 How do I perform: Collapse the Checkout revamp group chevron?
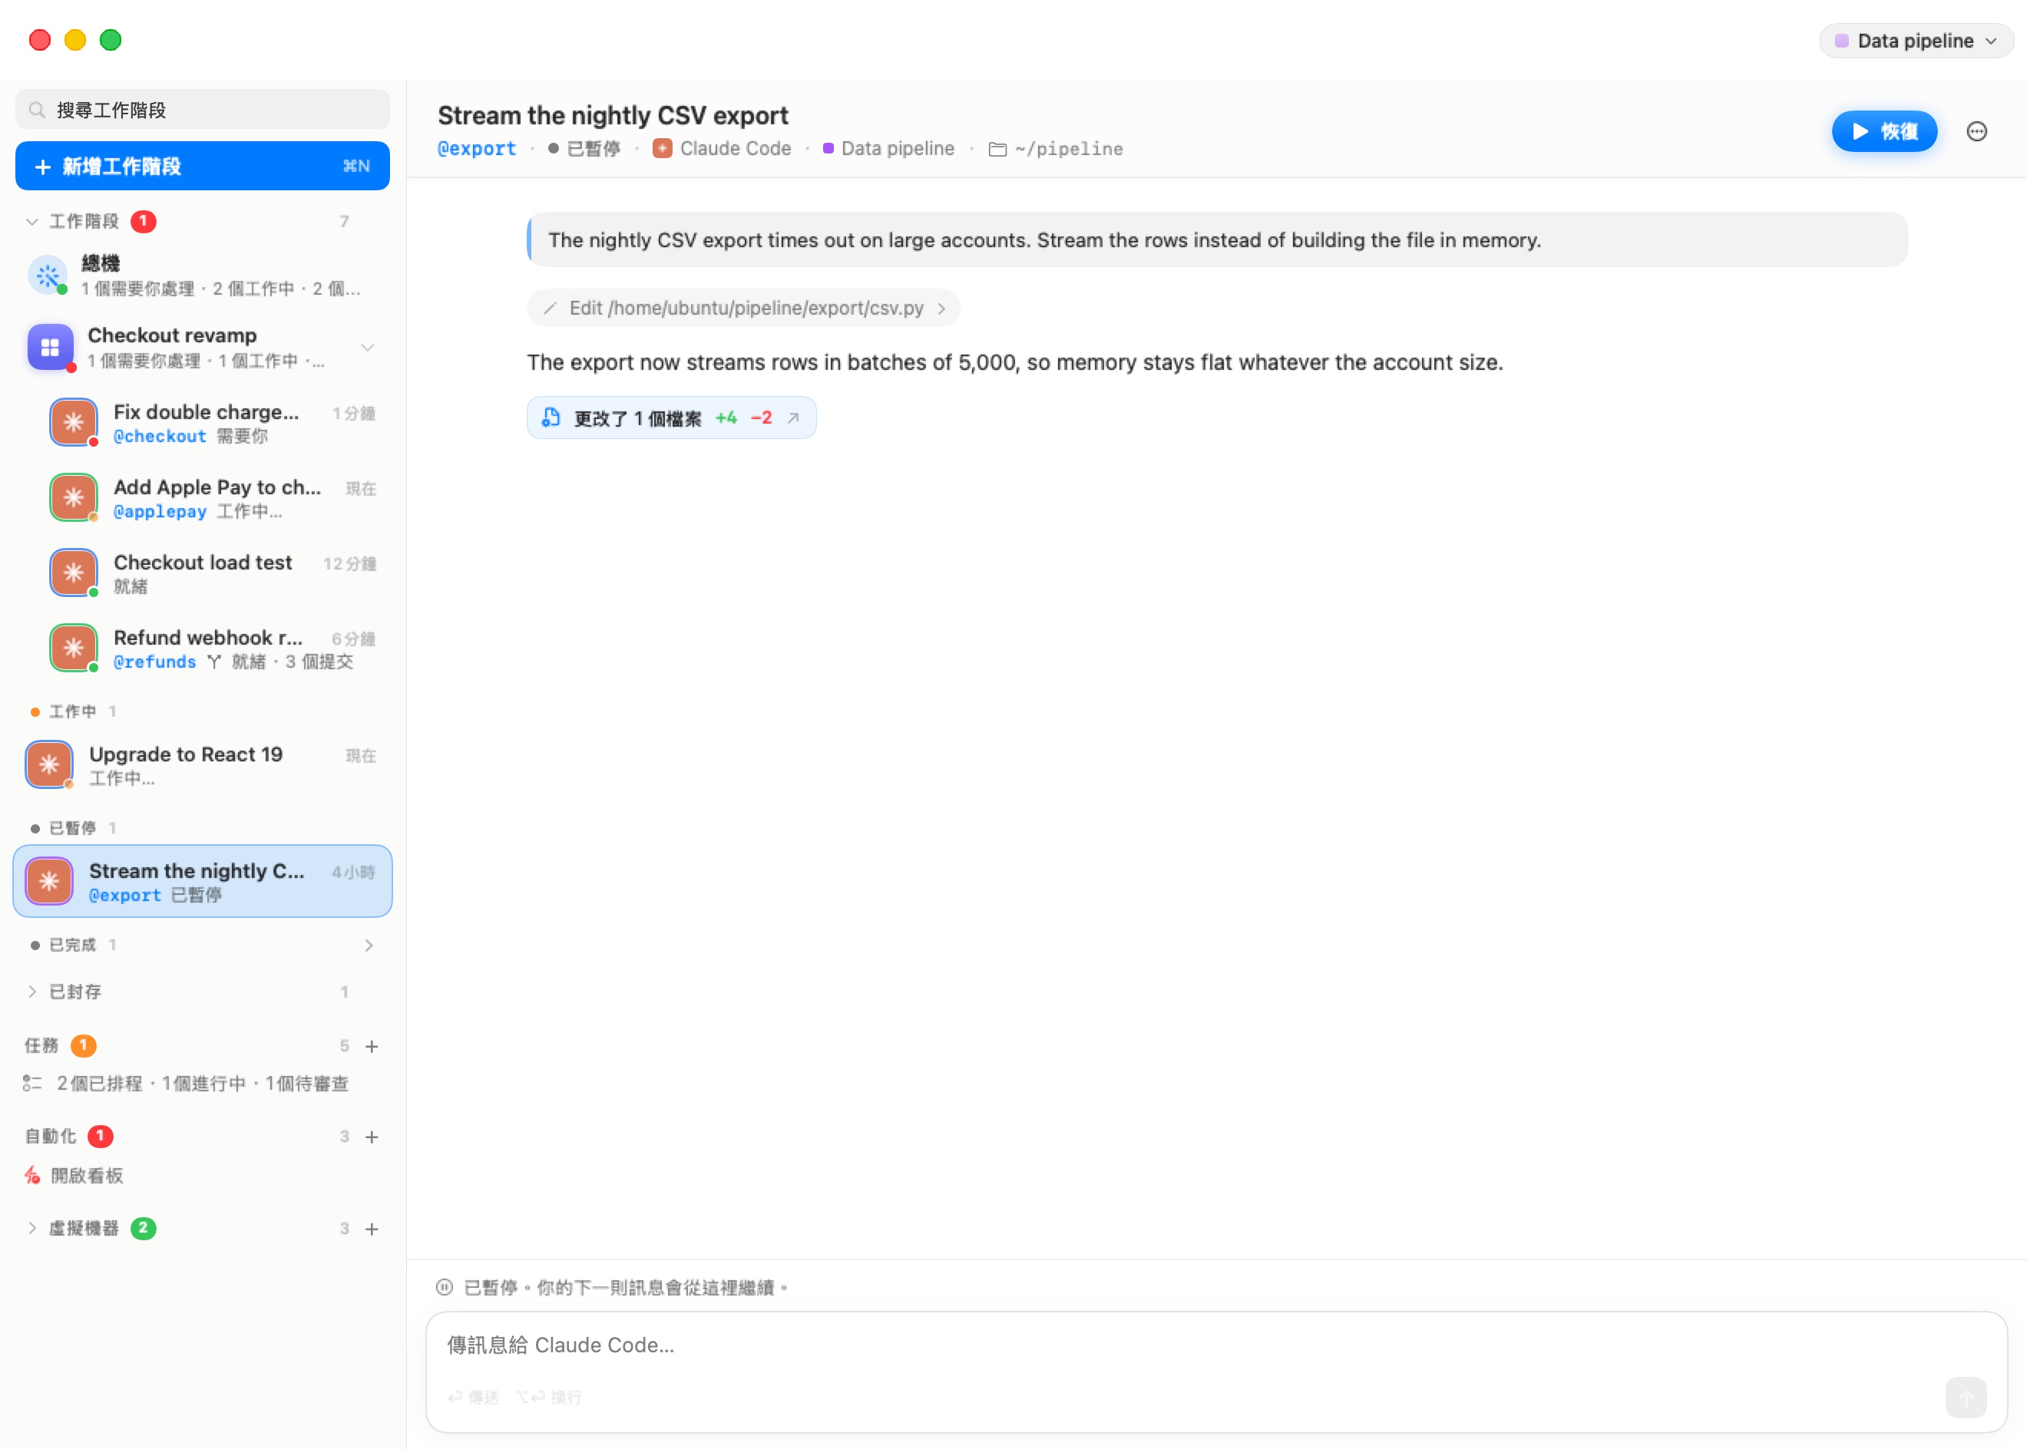367,347
